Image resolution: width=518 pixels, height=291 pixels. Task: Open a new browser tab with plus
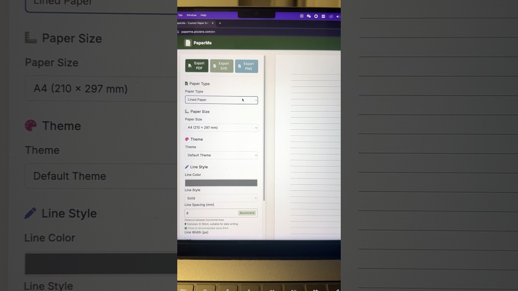220,23
